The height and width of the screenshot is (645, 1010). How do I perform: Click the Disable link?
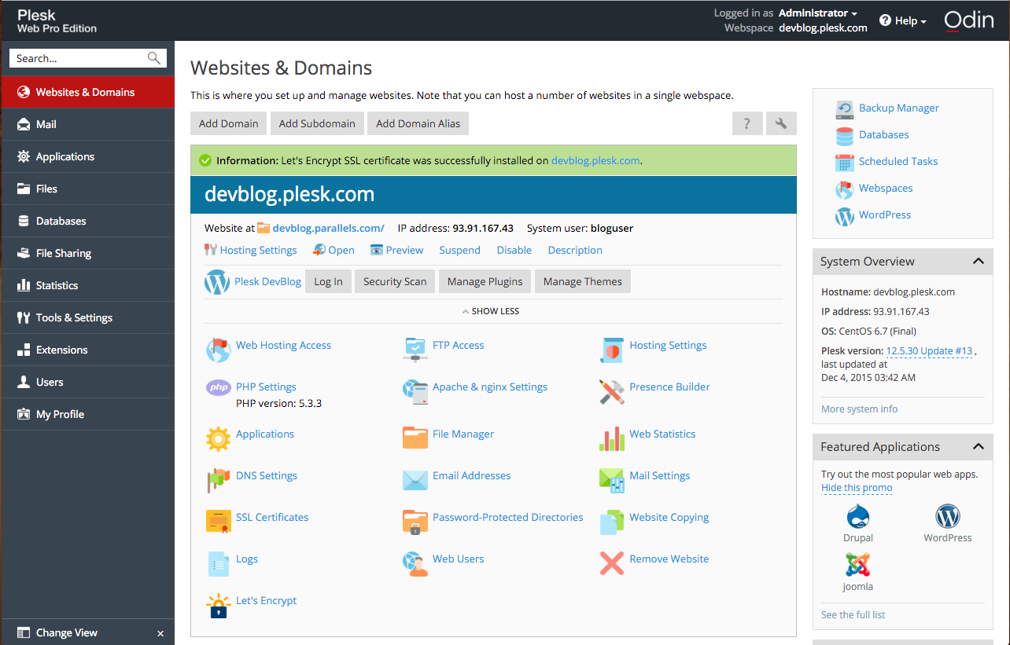pos(514,250)
